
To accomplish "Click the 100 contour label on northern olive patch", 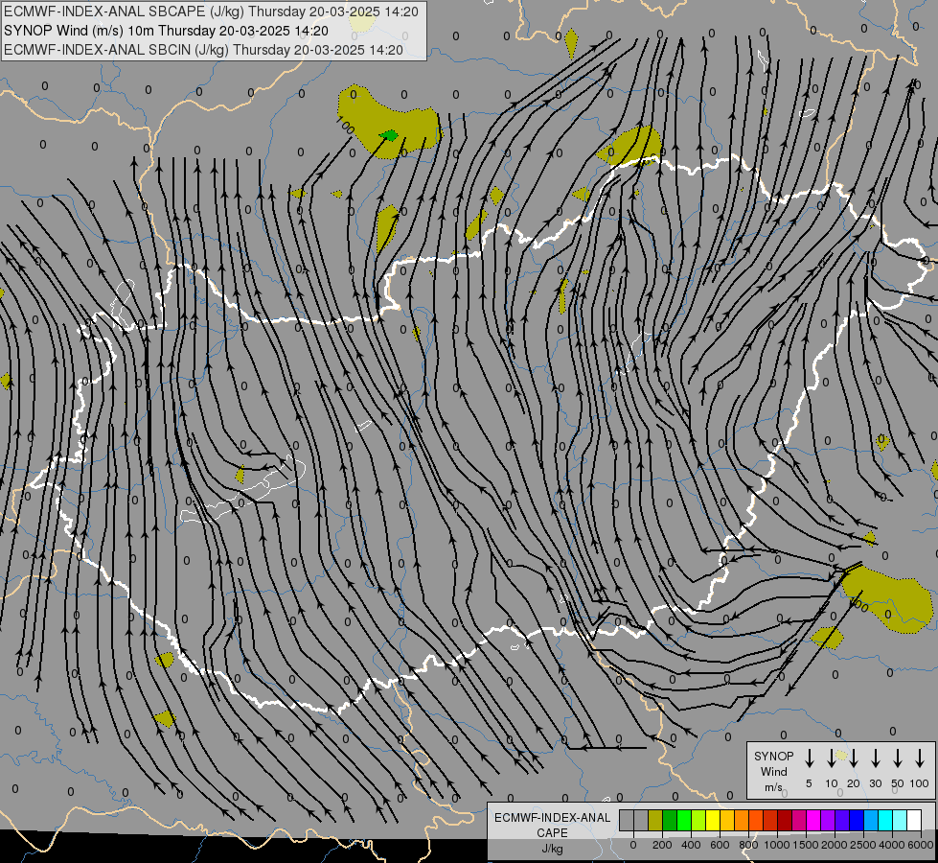I will pyautogui.click(x=345, y=126).
